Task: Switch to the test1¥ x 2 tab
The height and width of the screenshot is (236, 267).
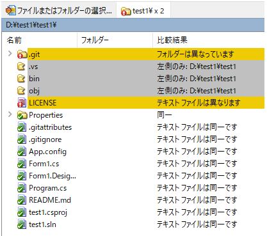Action: point(143,11)
